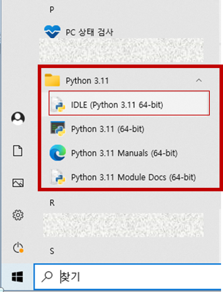Click the Python 3.11 Module Docs file icon
The width and height of the screenshot is (223, 292).
coord(58,177)
